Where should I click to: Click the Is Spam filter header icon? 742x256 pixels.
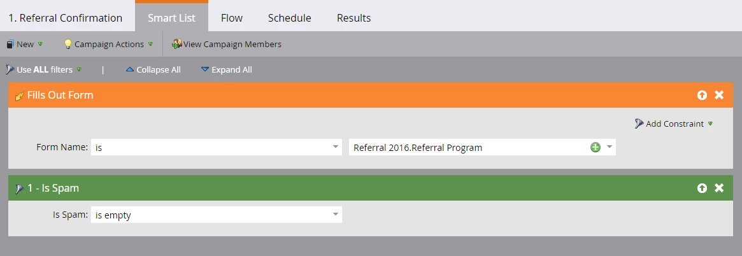(19, 188)
